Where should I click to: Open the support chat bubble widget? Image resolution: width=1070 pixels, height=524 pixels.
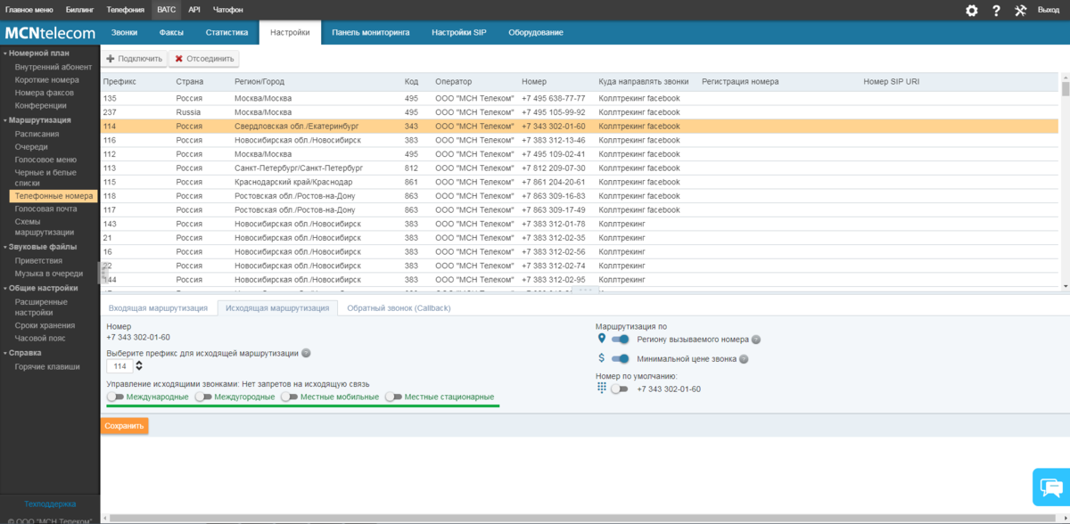pyautogui.click(x=1051, y=487)
